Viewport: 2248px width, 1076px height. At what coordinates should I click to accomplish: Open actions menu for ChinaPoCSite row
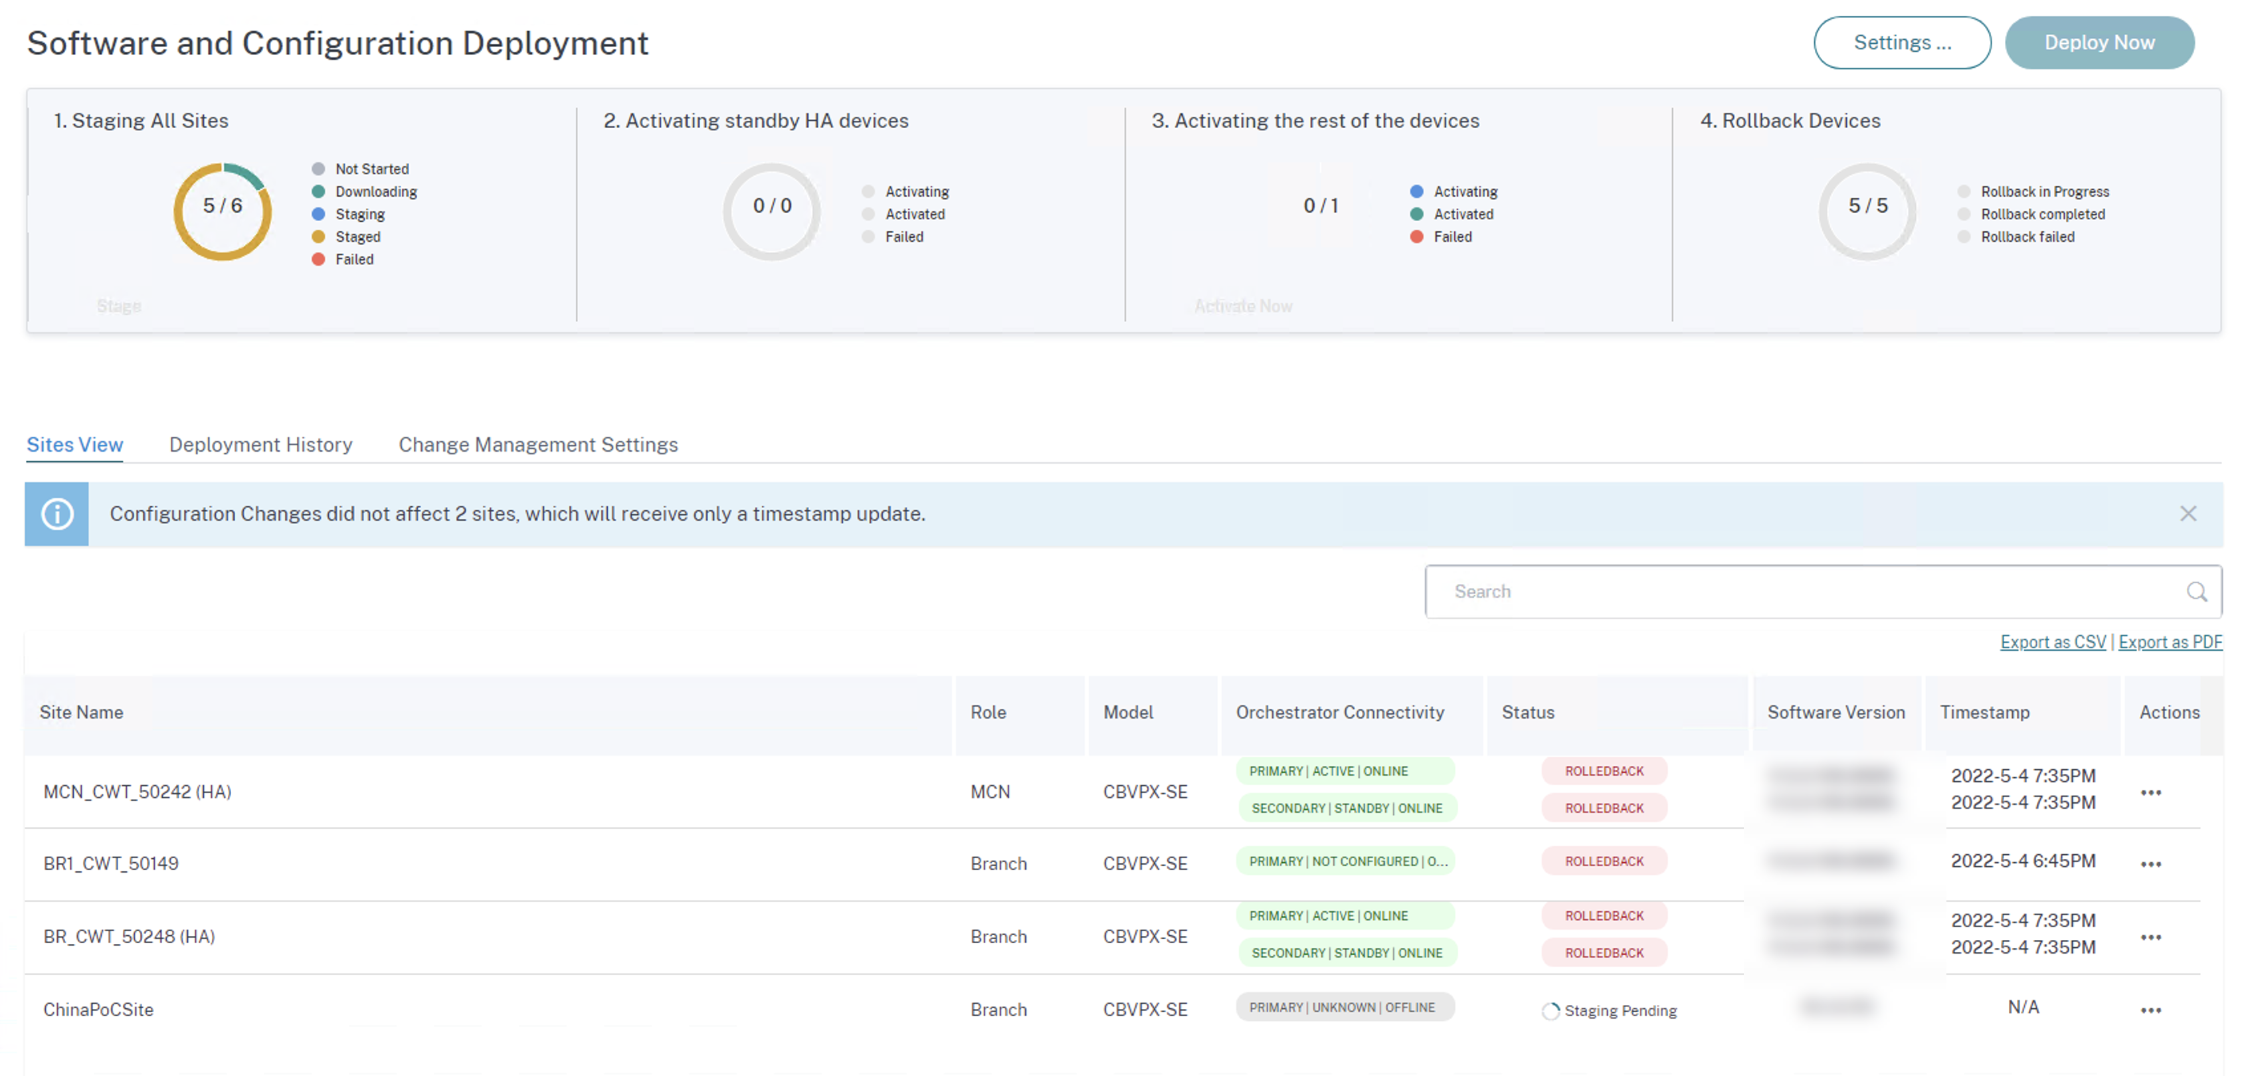click(x=2150, y=1010)
